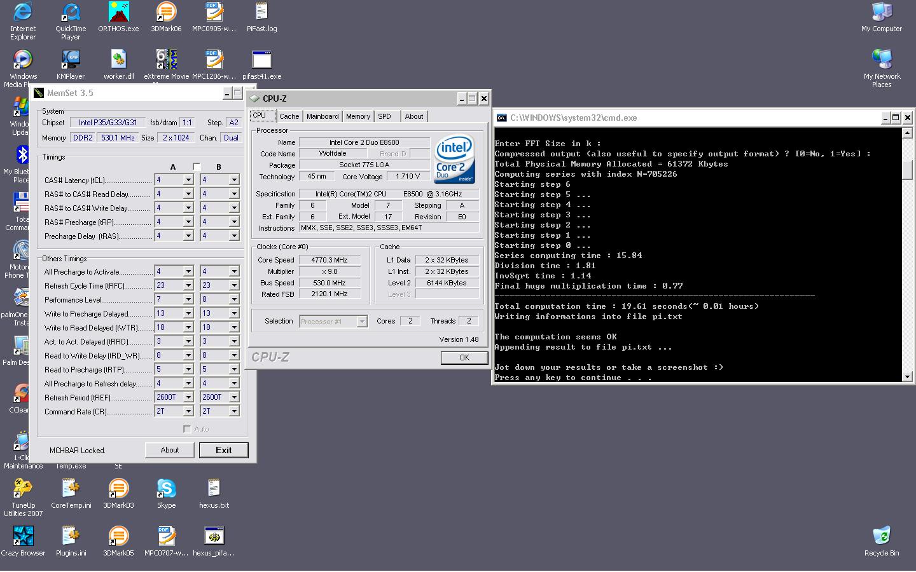Image resolution: width=916 pixels, height=572 pixels.
Task: Click the MemSet 3.5 title bar icon
Action: (x=39, y=93)
